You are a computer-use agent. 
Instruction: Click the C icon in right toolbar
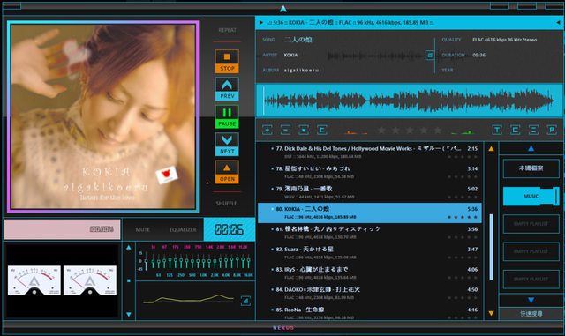[516, 130]
